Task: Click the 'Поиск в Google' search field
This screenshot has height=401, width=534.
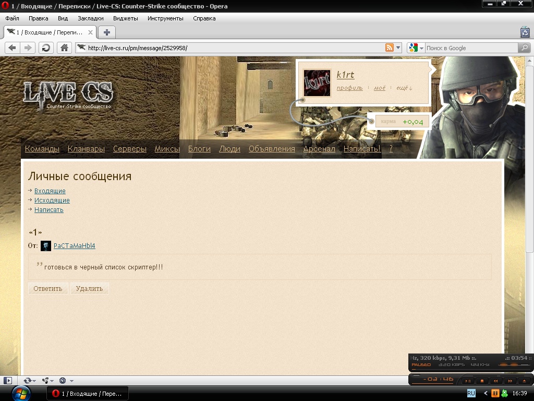Action: 471,48
